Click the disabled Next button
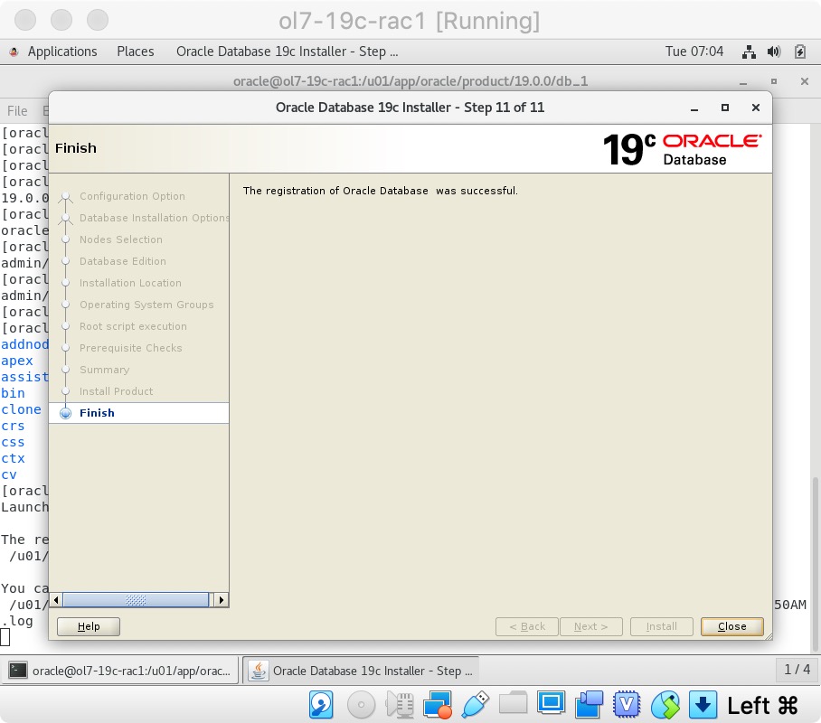Image resolution: width=821 pixels, height=723 pixels. (x=591, y=626)
